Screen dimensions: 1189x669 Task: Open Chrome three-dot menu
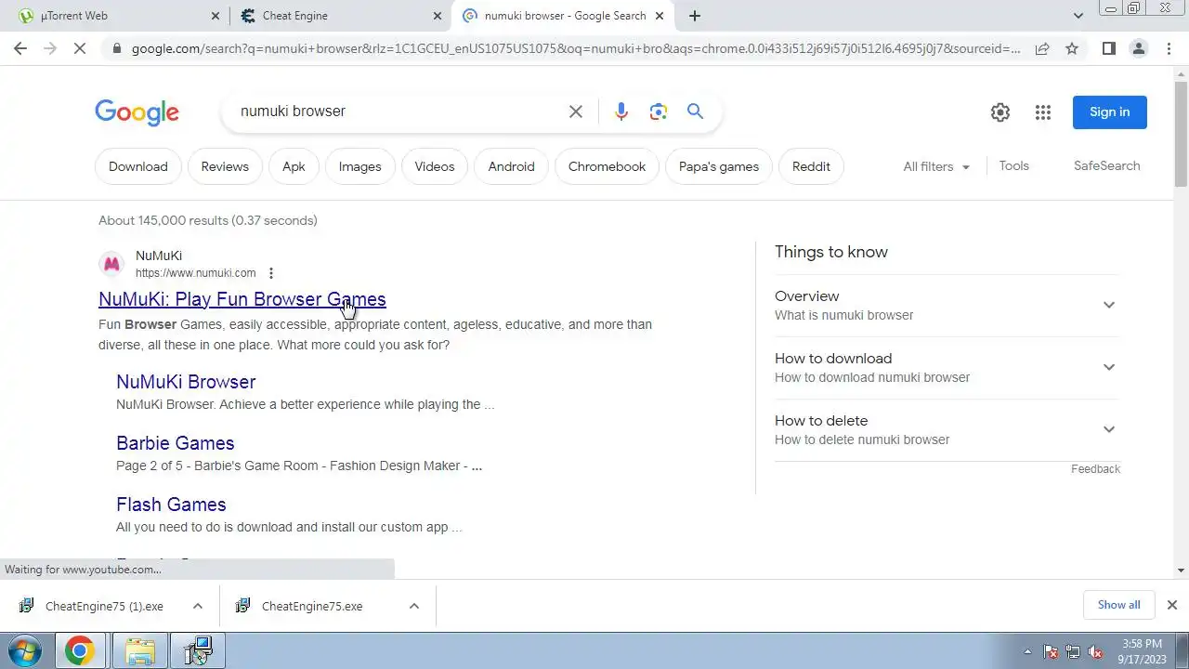1169,48
